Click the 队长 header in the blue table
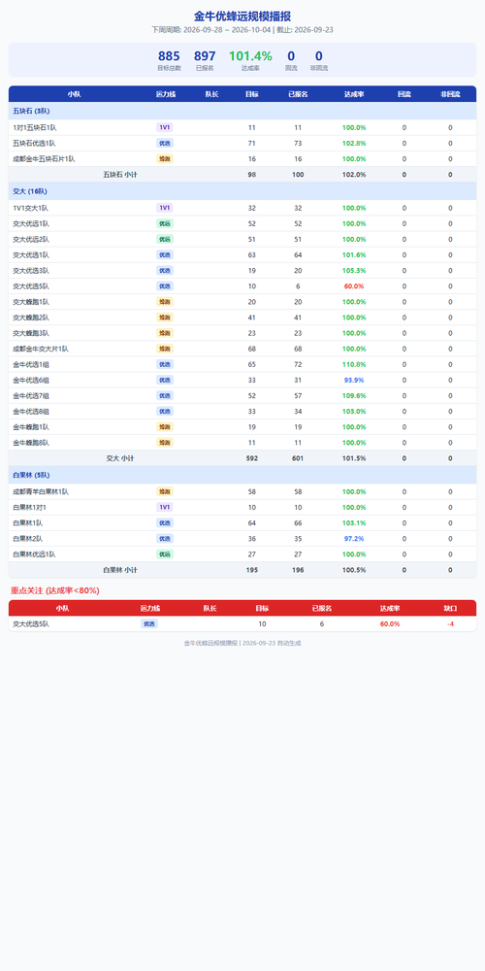The image size is (485, 971). tap(211, 94)
